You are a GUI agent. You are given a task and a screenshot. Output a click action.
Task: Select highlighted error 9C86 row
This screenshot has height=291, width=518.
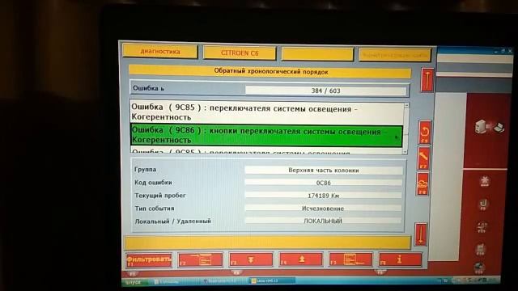tap(267, 135)
